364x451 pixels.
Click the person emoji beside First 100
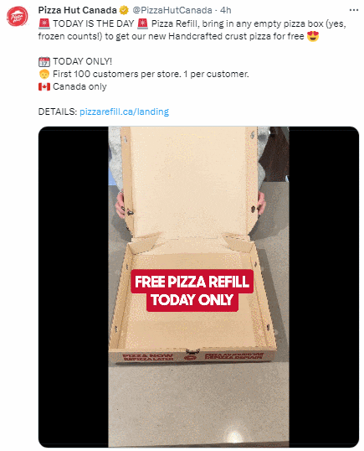coord(44,75)
